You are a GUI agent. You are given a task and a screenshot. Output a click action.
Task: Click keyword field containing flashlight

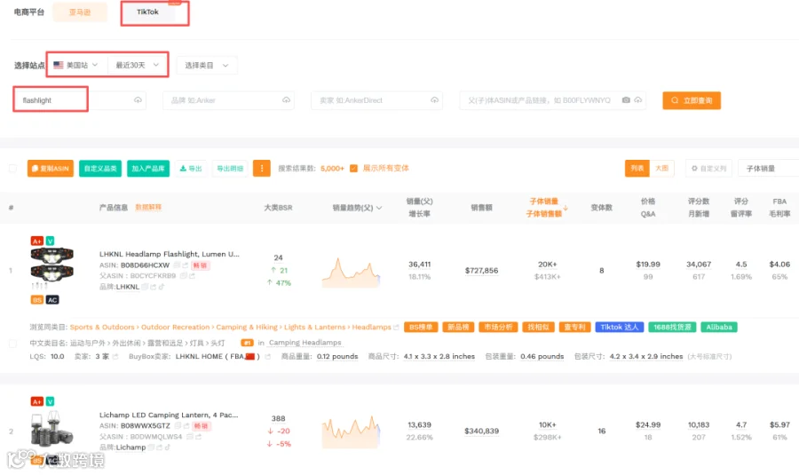point(80,100)
